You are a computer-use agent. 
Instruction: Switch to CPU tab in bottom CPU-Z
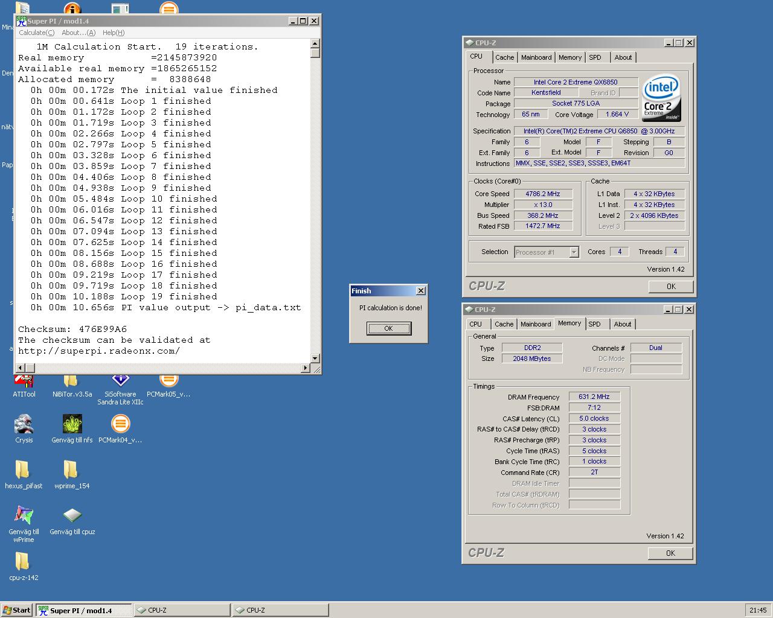click(x=476, y=324)
